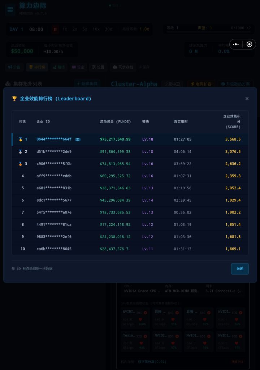260x370 pixels.
Task: Open the 设定 book button behind the dialog
Action: pos(78,67)
